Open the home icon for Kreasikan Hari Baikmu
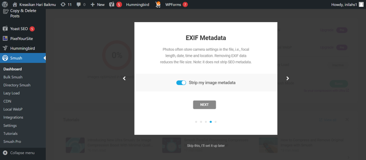The height and width of the screenshot is (160, 366). pos(15,4)
